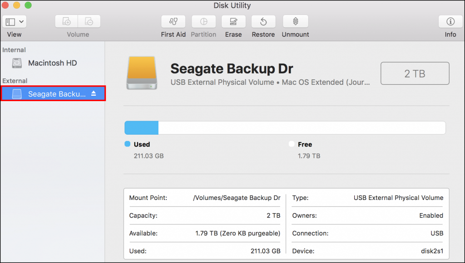Viewport: 465px width, 263px height.
Task: Click the remove Volume icon
Action: [89, 21]
